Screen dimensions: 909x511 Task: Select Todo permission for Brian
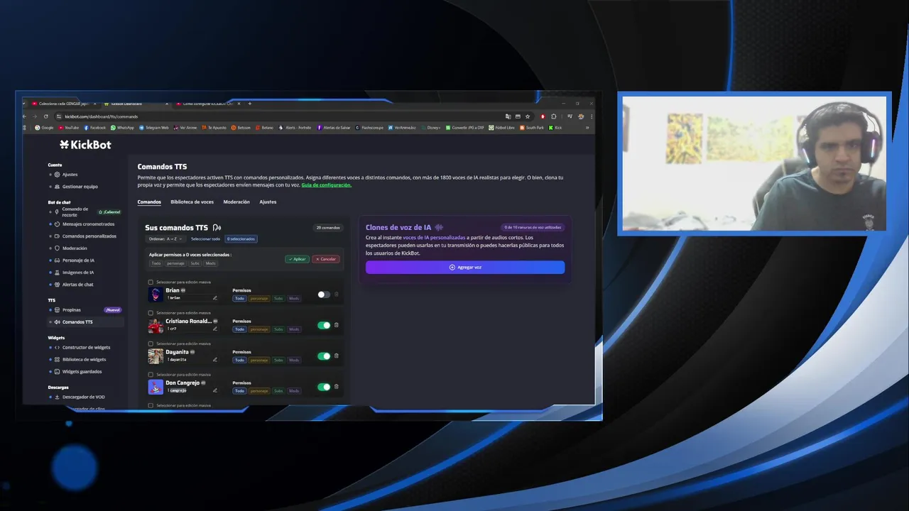pyautogui.click(x=239, y=299)
